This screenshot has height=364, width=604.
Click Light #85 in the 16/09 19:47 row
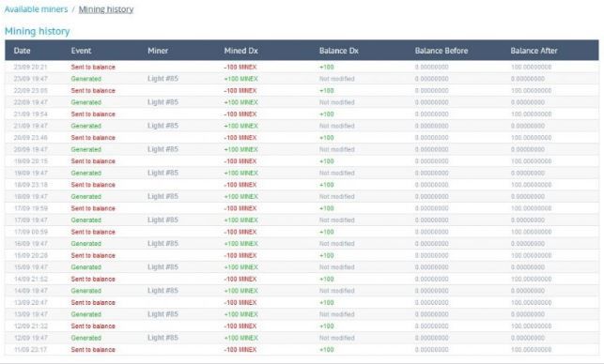click(x=163, y=243)
